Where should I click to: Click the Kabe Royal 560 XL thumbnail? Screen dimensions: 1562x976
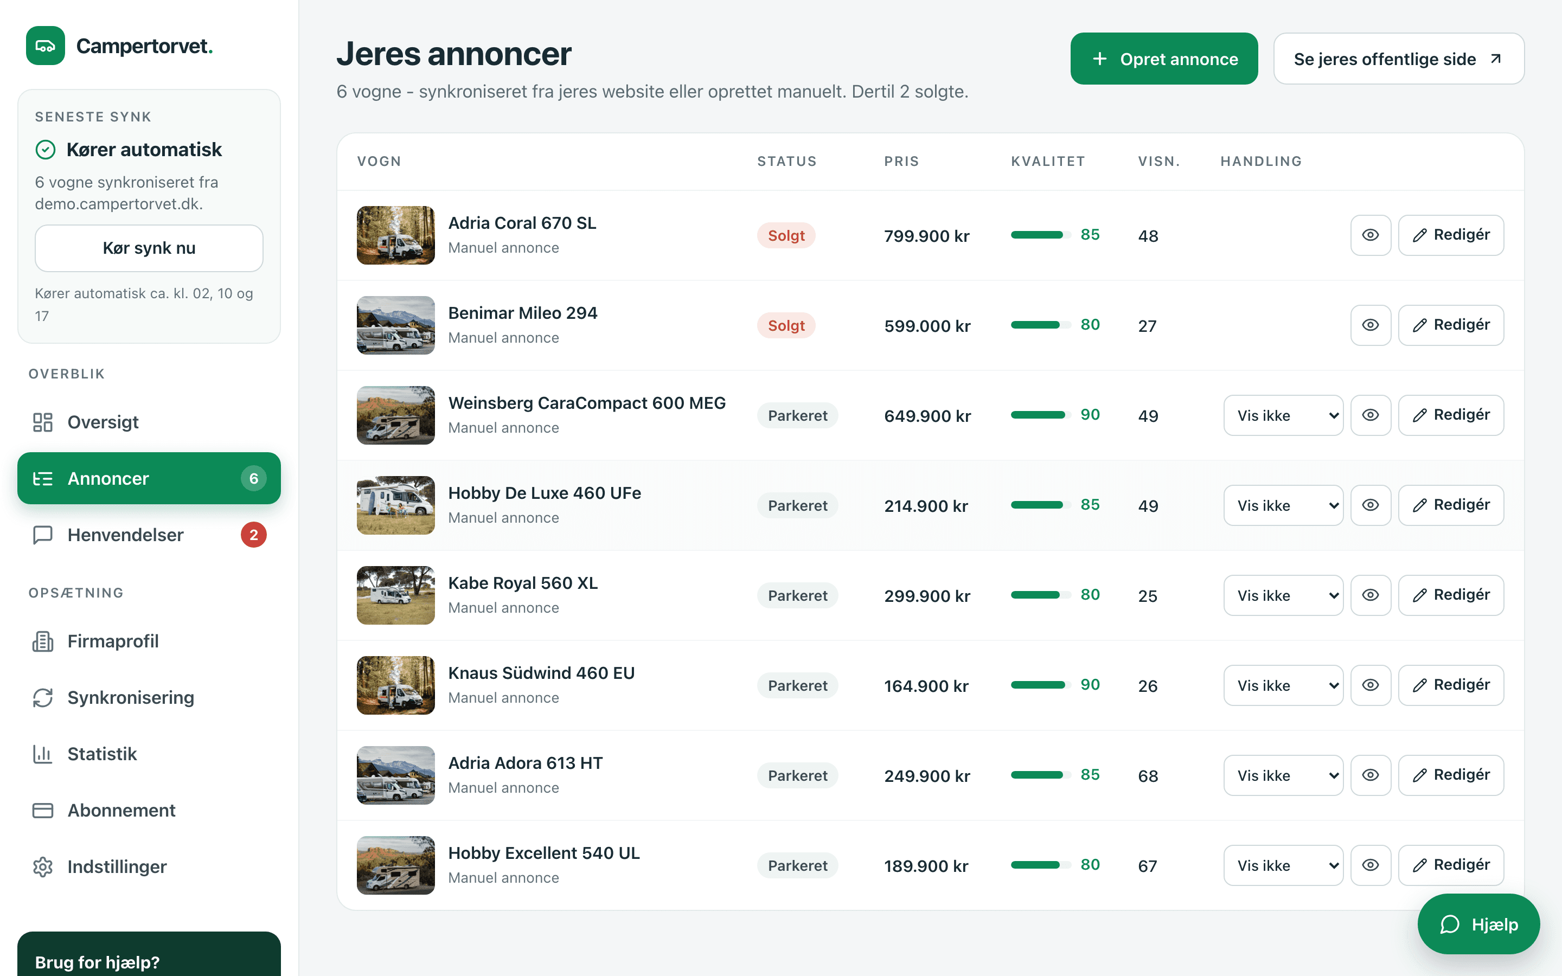click(396, 595)
